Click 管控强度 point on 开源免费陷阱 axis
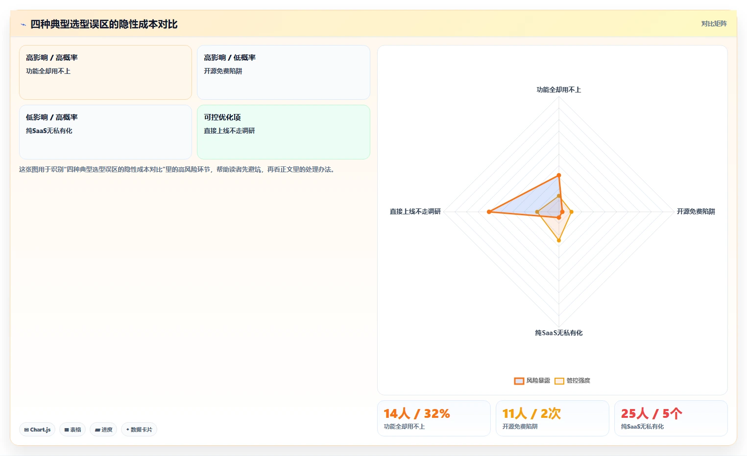This screenshot has width=747, height=456. (x=572, y=212)
